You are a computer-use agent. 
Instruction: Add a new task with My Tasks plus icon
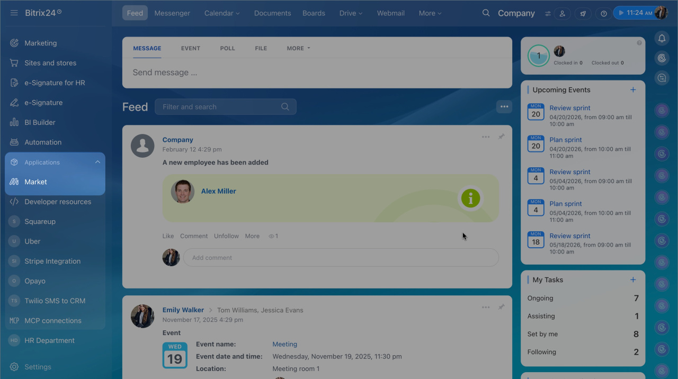[x=632, y=280]
